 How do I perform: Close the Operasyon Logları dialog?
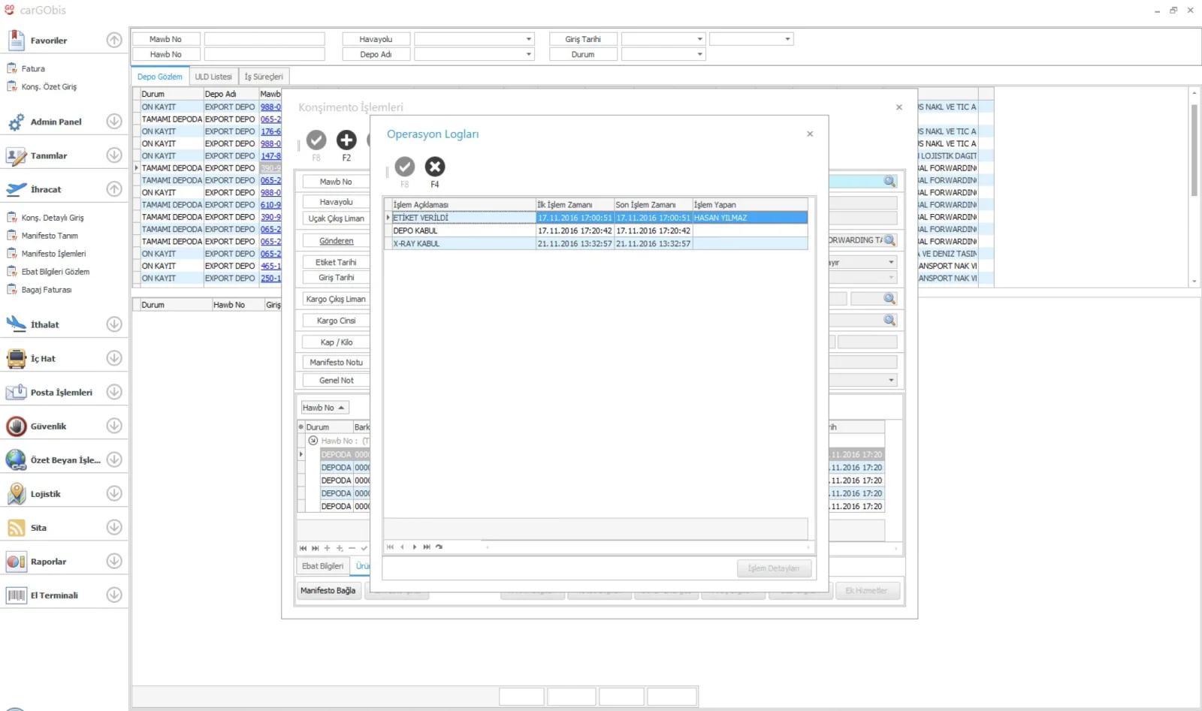coord(810,134)
